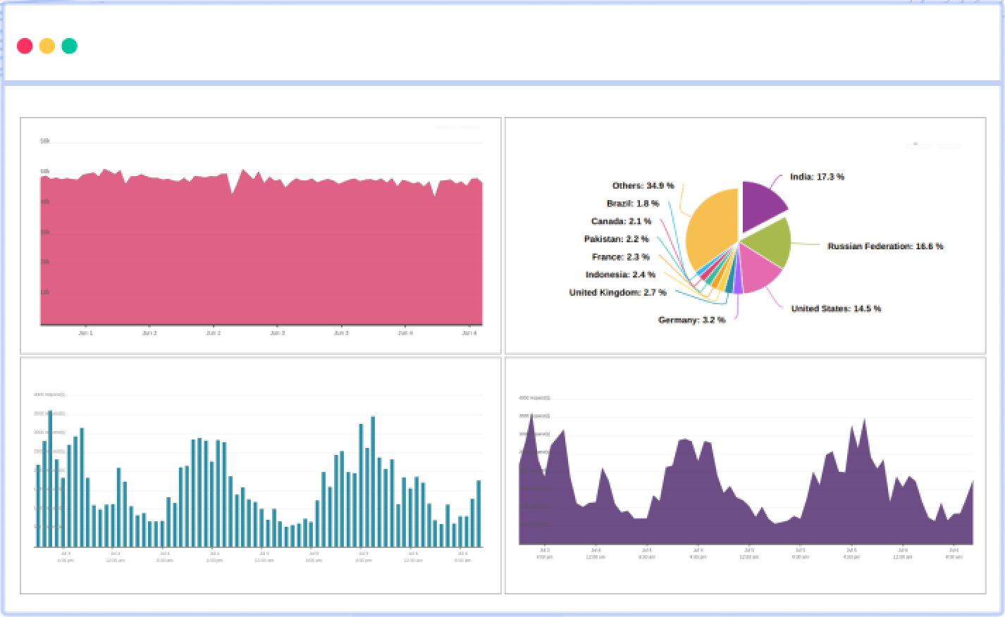This screenshot has width=1005, height=617.
Task: Click the yellow window dot
Action: 47,46
